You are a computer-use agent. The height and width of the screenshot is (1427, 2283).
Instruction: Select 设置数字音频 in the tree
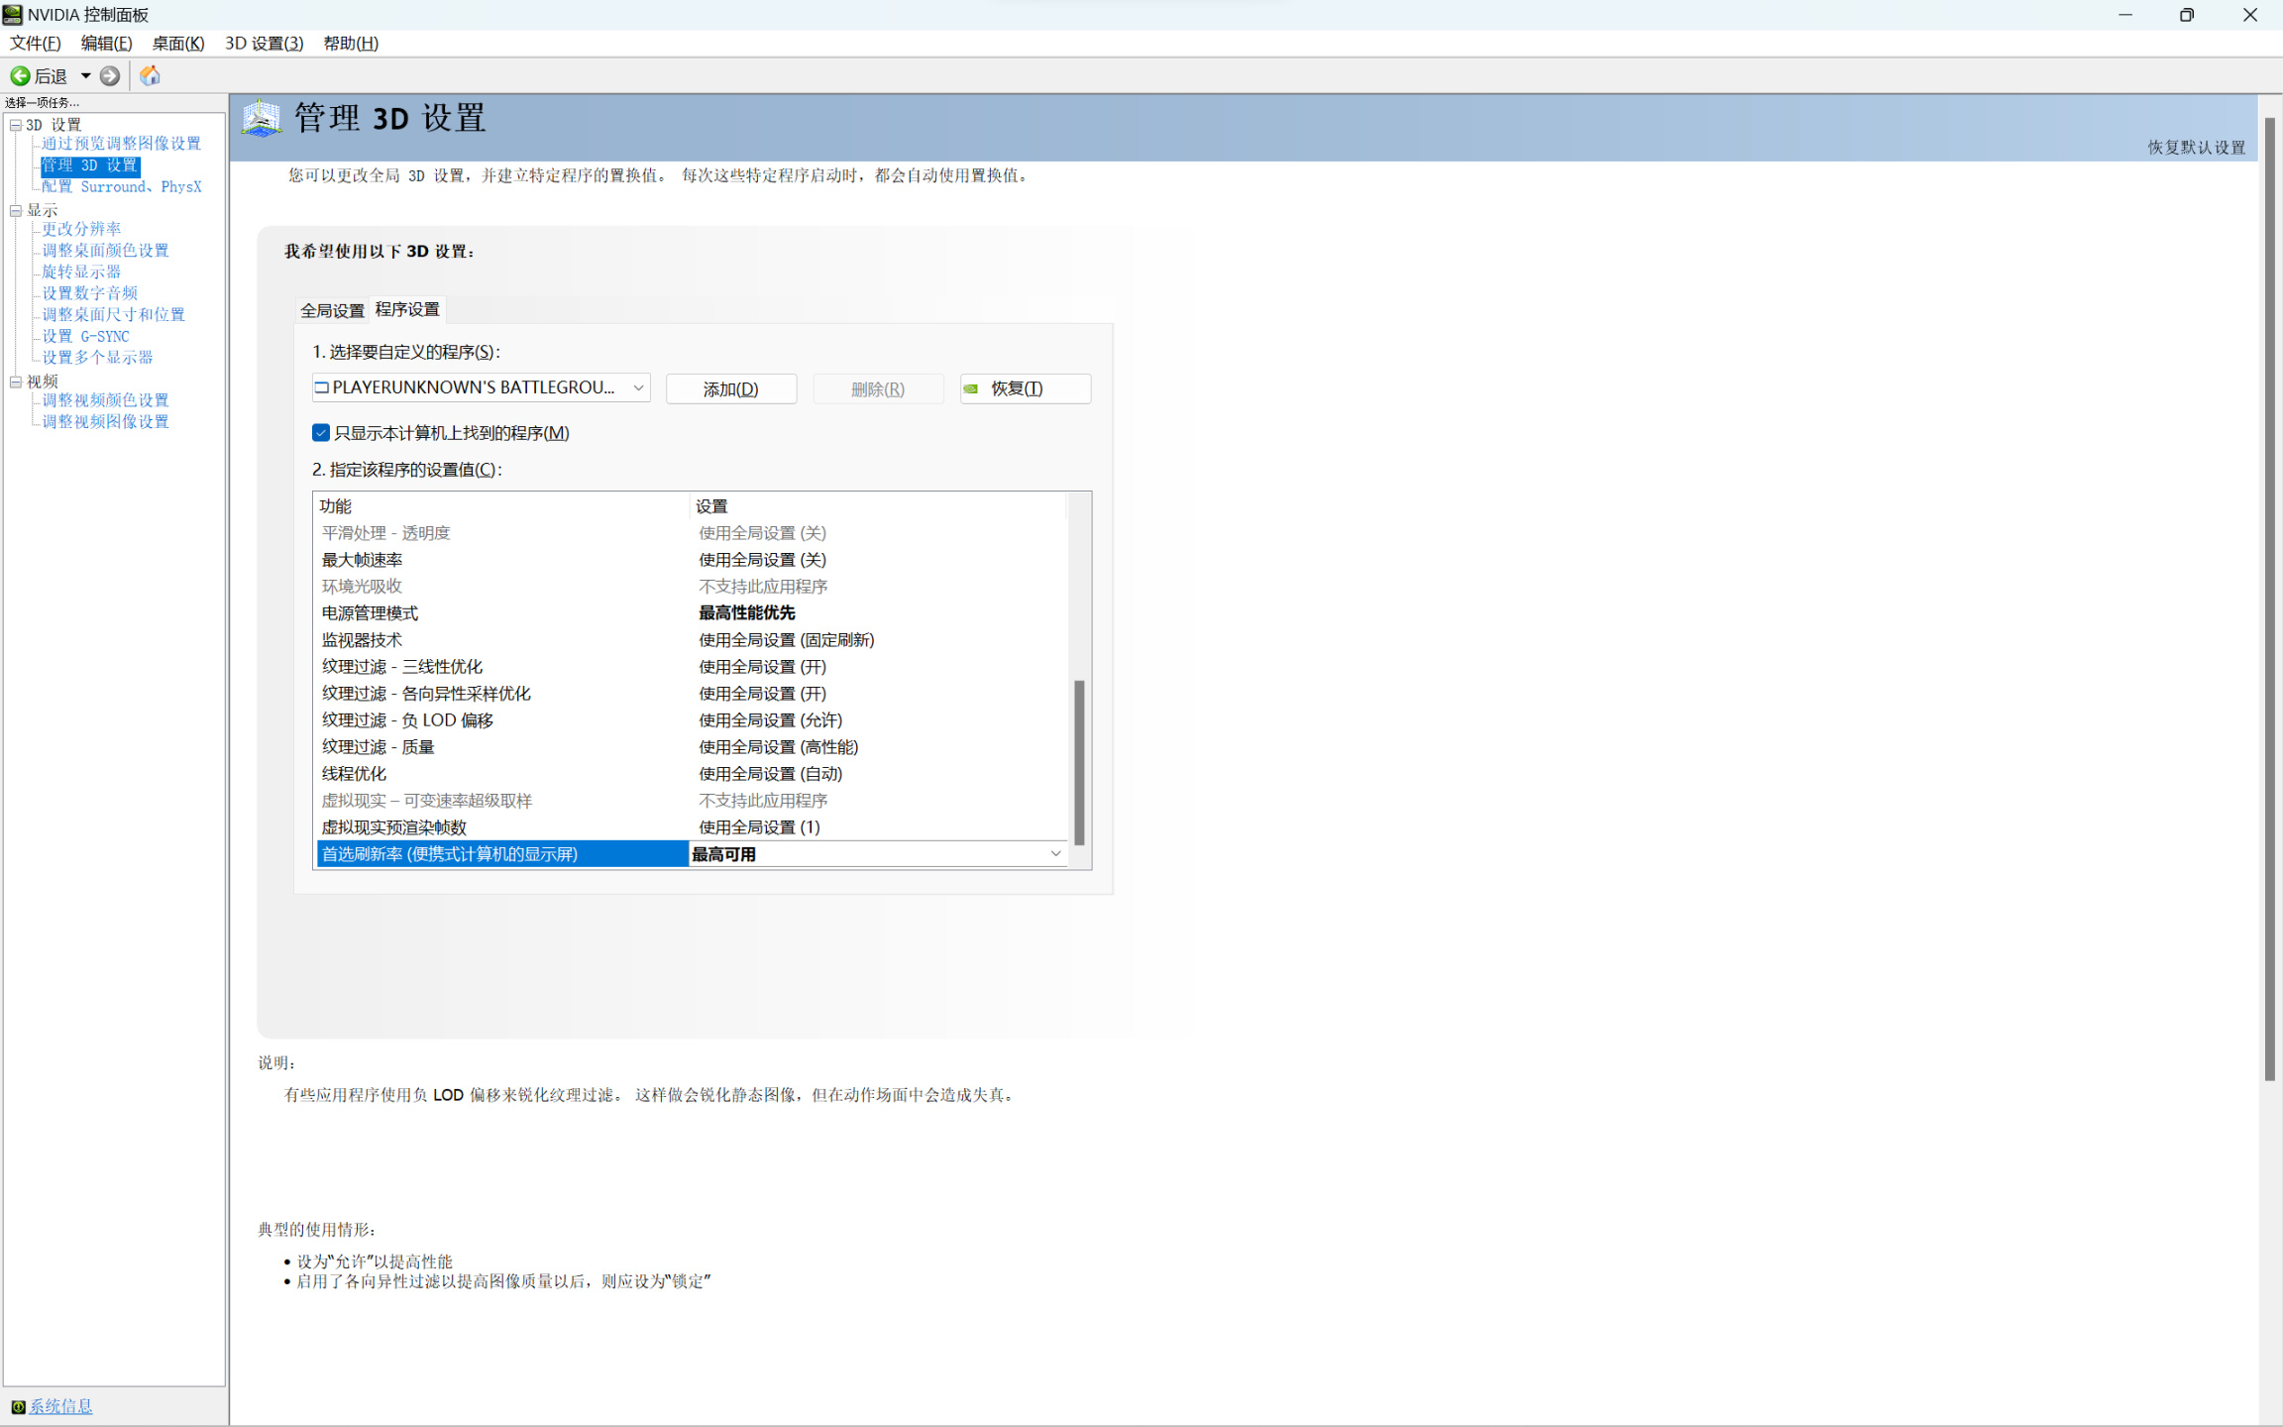pyautogui.click(x=89, y=293)
